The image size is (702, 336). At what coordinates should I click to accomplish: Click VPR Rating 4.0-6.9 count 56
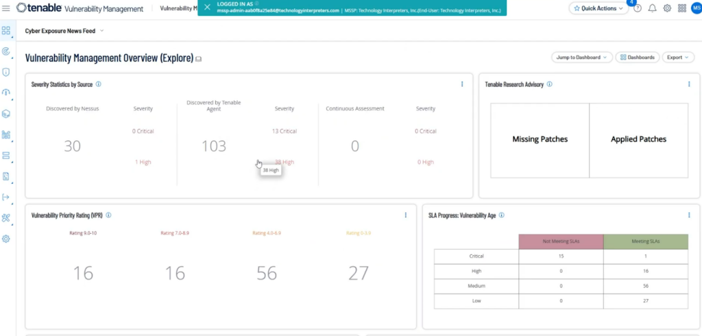click(267, 273)
